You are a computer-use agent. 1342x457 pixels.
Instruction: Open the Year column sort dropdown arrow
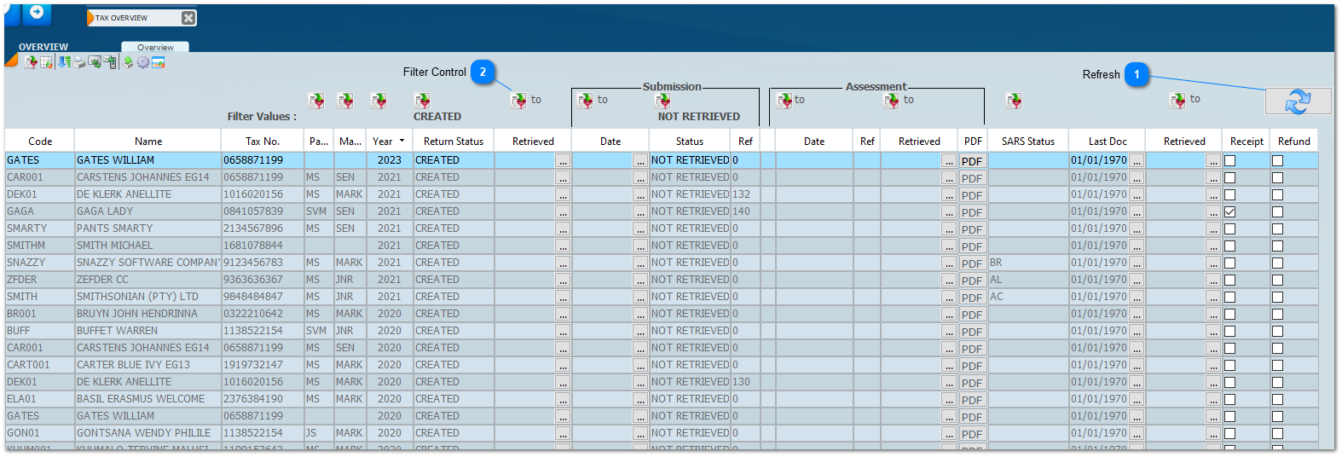(402, 142)
